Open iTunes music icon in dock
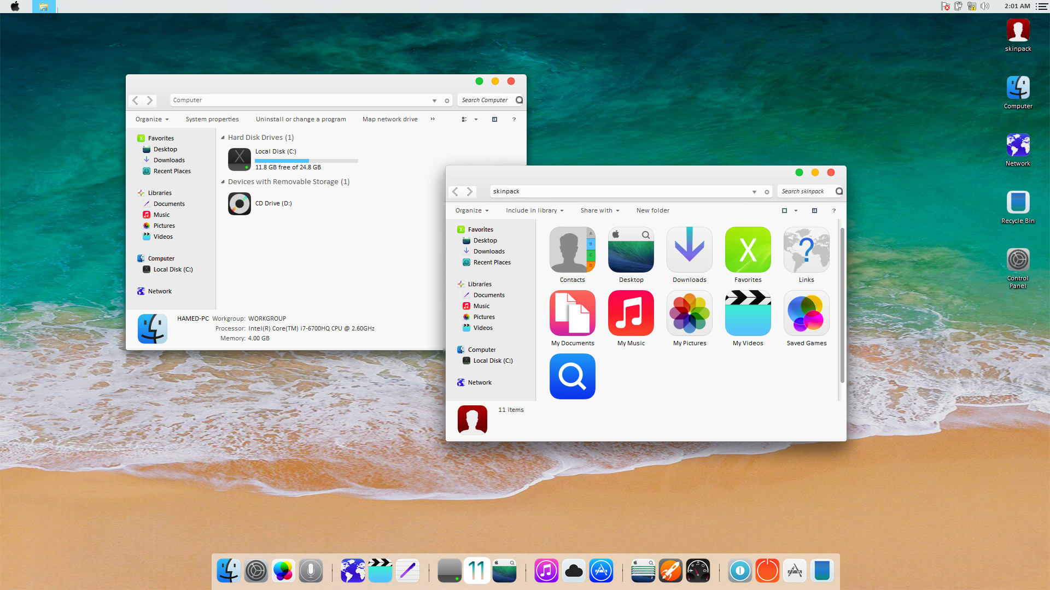Image resolution: width=1050 pixels, height=590 pixels. 546,571
